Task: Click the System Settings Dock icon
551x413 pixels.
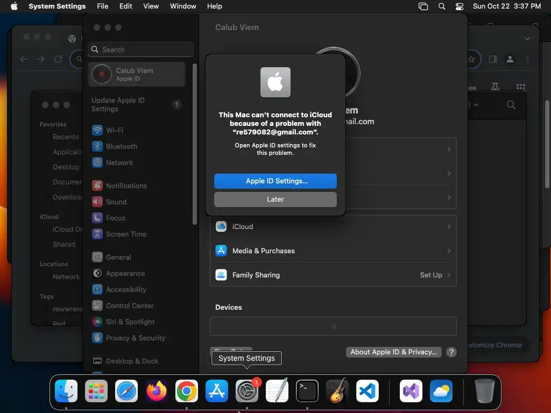Action: pyautogui.click(x=246, y=391)
